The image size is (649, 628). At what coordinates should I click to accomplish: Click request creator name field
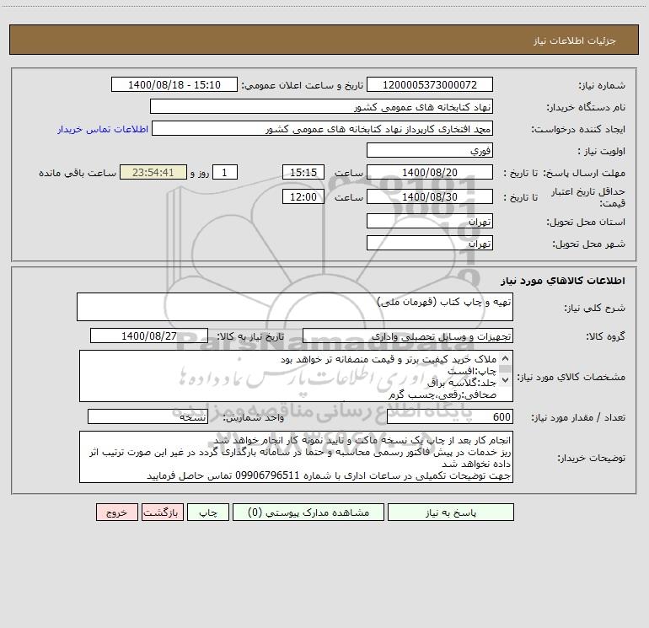tap(323, 128)
